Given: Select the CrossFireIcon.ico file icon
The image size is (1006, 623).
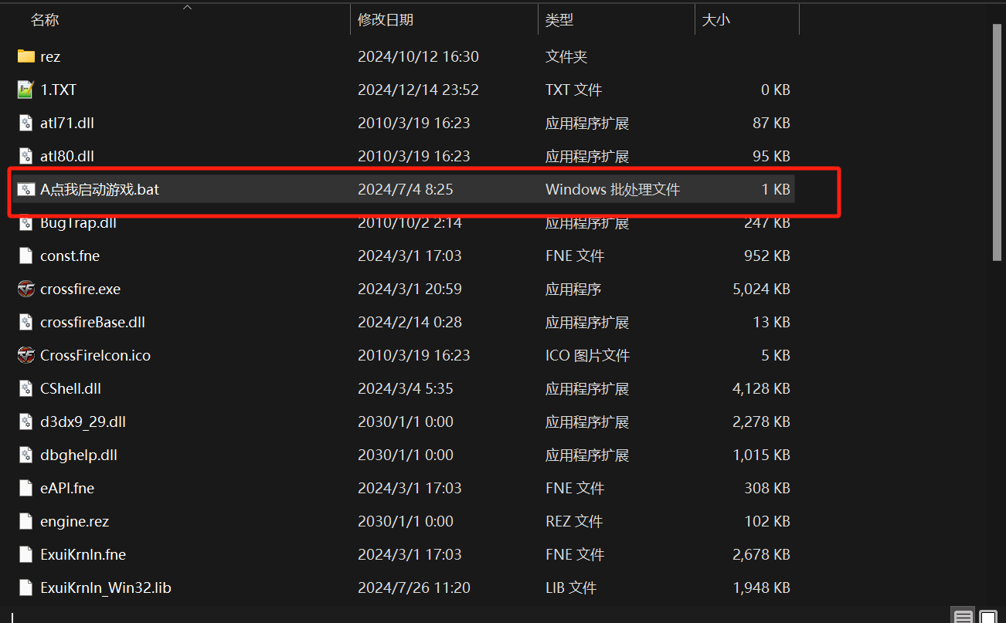Looking at the screenshot, I should 26,355.
